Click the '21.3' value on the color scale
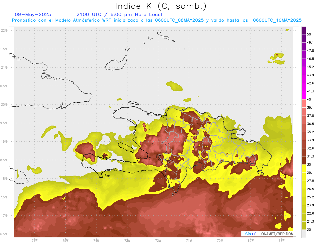This screenshot has width=316, height=244. point(310,222)
